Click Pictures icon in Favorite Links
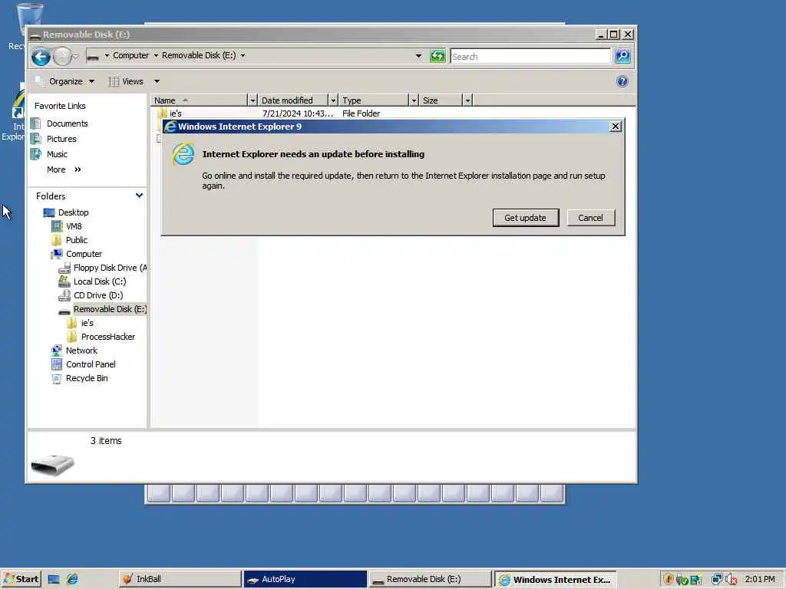 [35, 139]
